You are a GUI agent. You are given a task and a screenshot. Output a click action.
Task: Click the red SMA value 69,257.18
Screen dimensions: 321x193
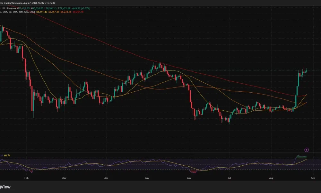[78, 12]
